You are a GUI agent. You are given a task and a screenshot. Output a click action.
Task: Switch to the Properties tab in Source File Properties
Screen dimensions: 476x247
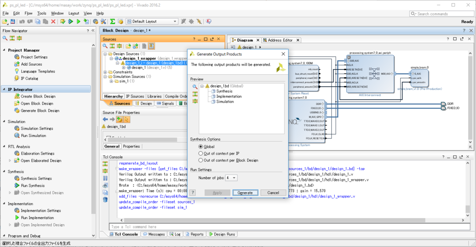pyautogui.click(x=132, y=146)
